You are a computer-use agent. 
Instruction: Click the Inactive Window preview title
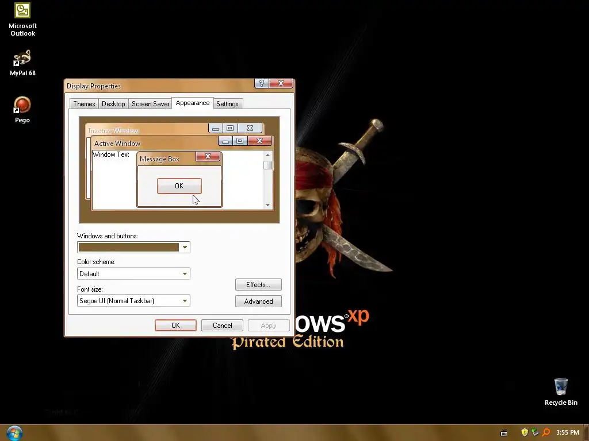(113, 130)
